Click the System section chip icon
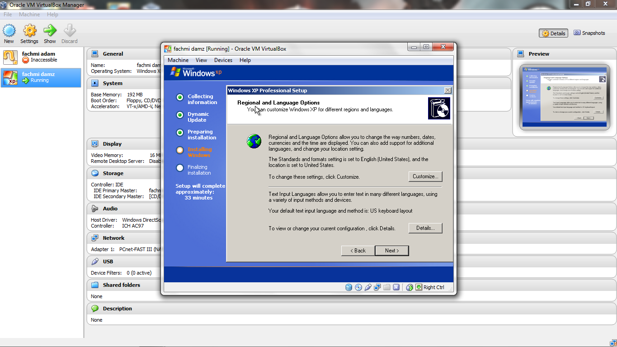Screen dimensions: 617x347 click(95, 83)
